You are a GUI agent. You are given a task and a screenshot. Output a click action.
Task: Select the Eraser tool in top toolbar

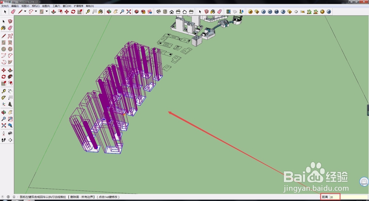pos(13,11)
